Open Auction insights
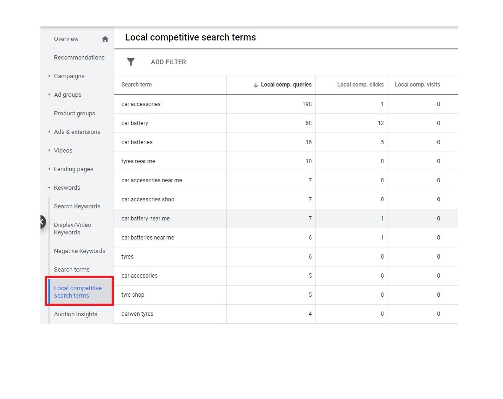Screen dimensions: 503x399 (76, 314)
